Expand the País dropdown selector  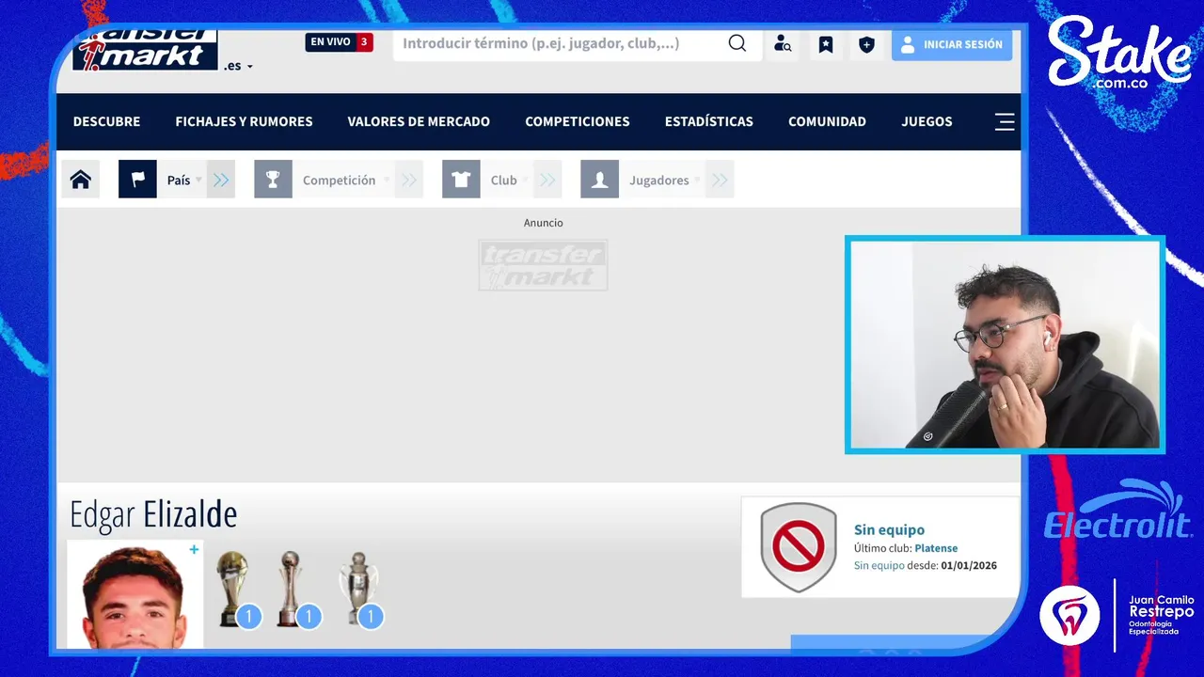tap(182, 180)
